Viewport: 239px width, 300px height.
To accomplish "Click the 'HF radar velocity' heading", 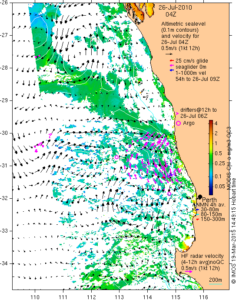I will click(202, 256).
